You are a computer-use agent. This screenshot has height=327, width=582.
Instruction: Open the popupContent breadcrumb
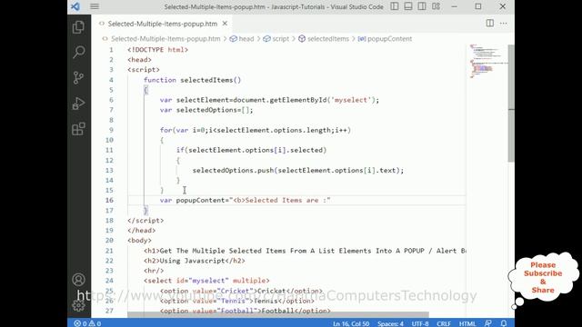389,38
